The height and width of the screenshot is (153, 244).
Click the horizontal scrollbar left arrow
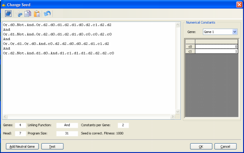click(5, 116)
